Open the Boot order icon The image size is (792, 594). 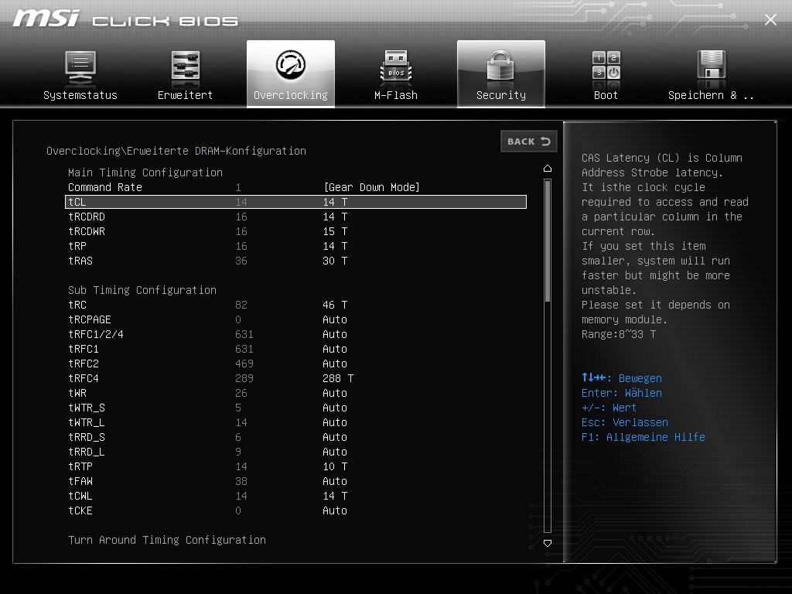click(x=606, y=66)
